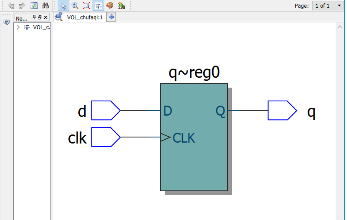Open the Page 1 of 1 dropdown

328,6
